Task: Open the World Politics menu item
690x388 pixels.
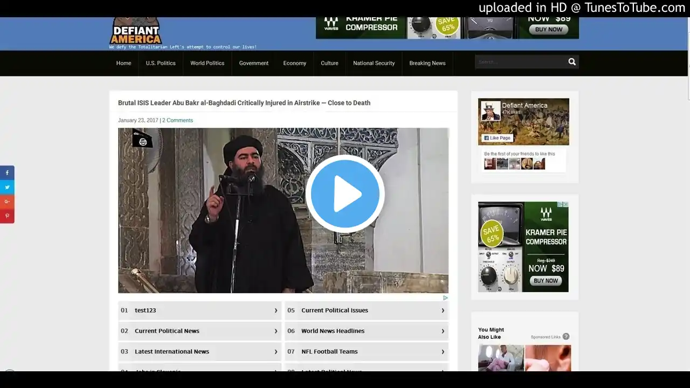Action: [207, 63]
